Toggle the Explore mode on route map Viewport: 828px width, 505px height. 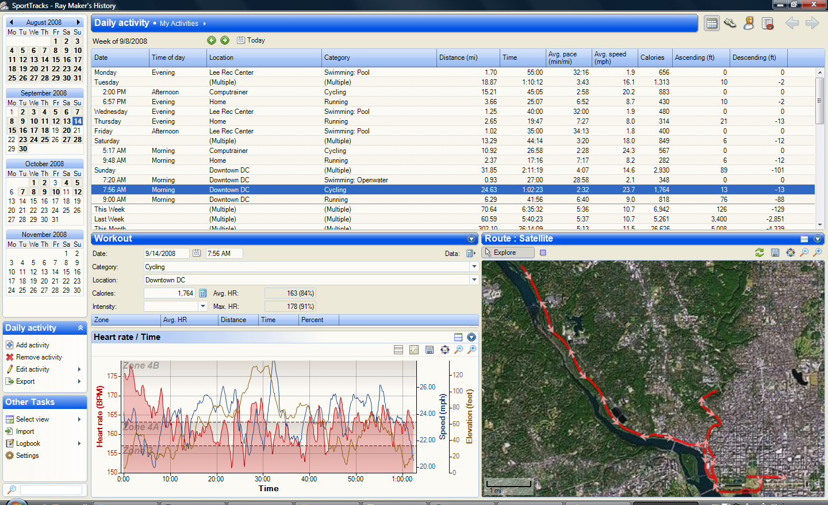coord(508,253)
